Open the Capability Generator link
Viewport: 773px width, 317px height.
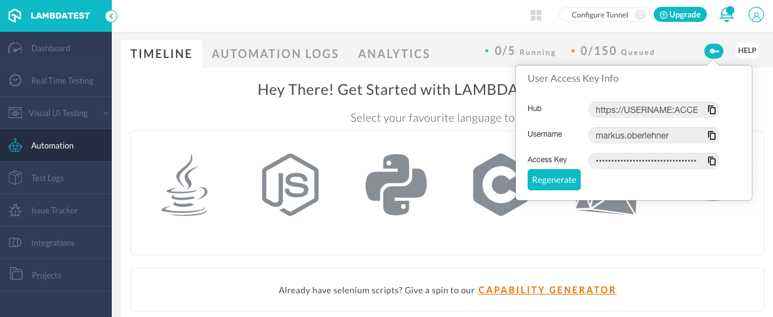coord(548,290)
